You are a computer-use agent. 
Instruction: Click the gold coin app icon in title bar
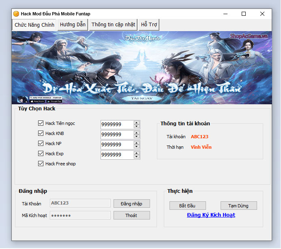click(x=16, y=14)
